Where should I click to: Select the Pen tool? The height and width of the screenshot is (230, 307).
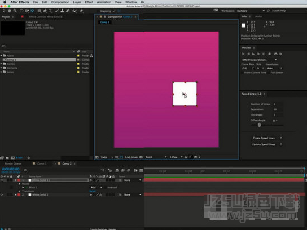click(45, 11)
